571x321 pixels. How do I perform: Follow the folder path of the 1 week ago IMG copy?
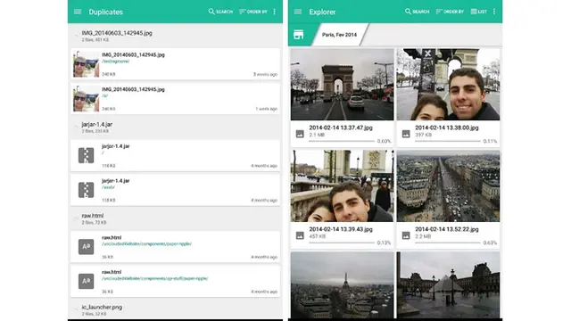pos(105,95)
